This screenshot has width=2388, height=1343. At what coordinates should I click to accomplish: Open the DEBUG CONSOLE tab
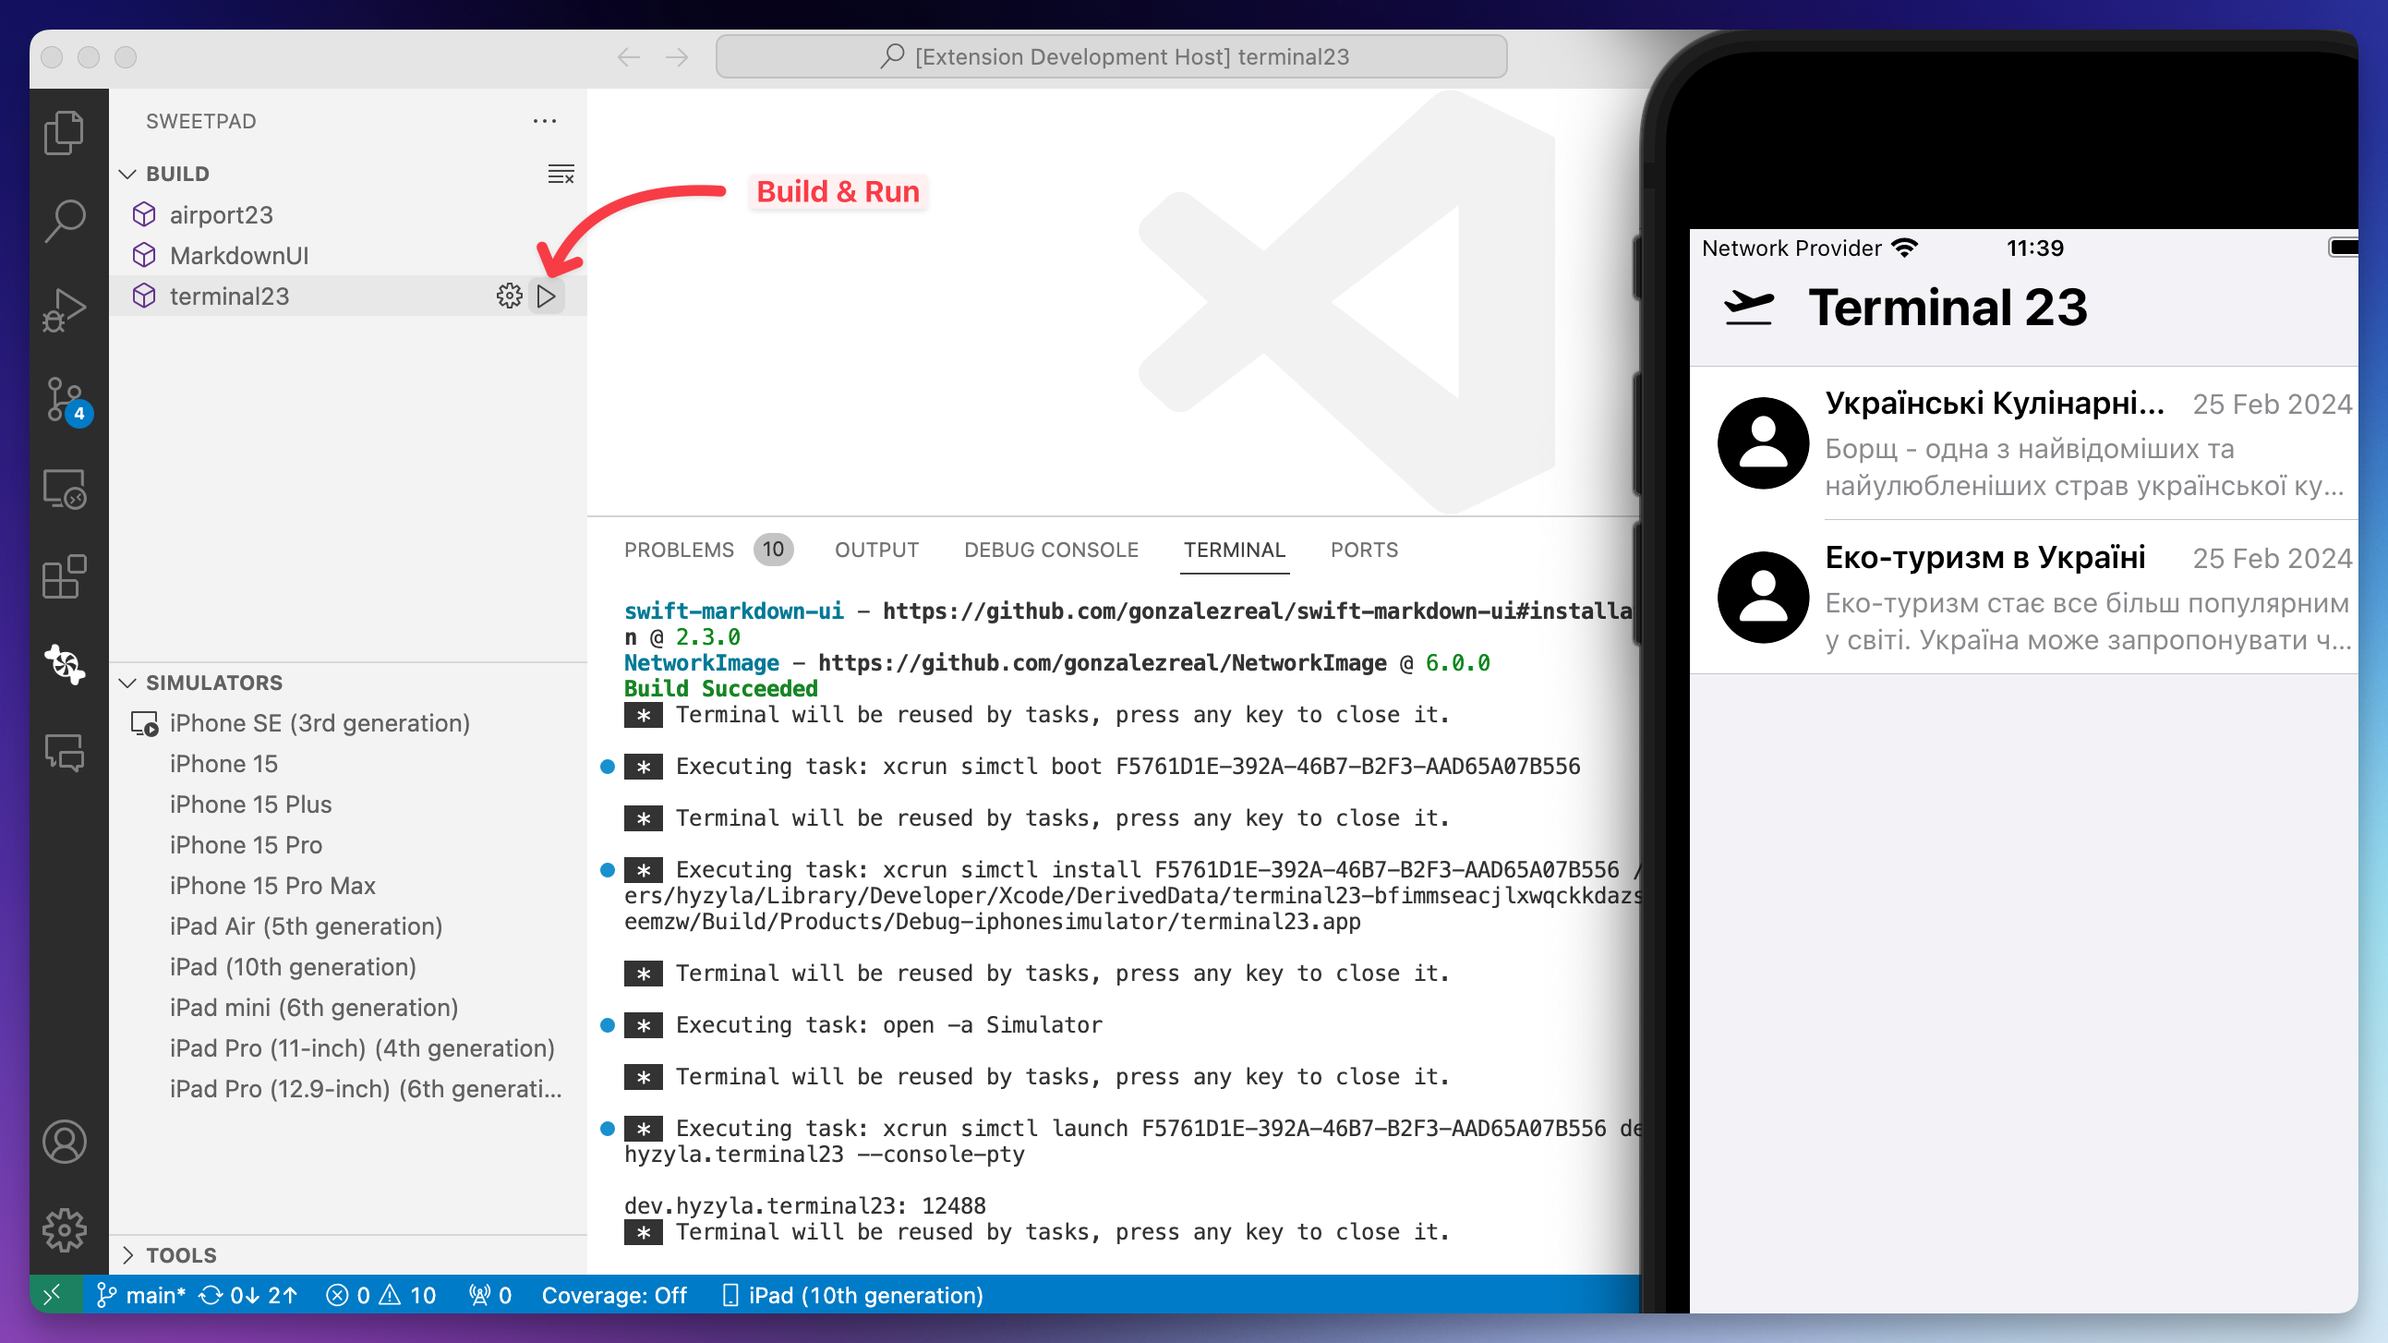click(x=1051, y=549)
